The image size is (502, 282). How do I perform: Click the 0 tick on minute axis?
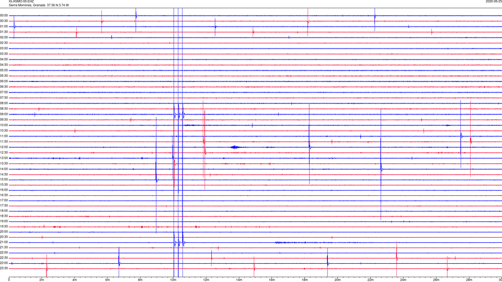click(x=9, y=280)
